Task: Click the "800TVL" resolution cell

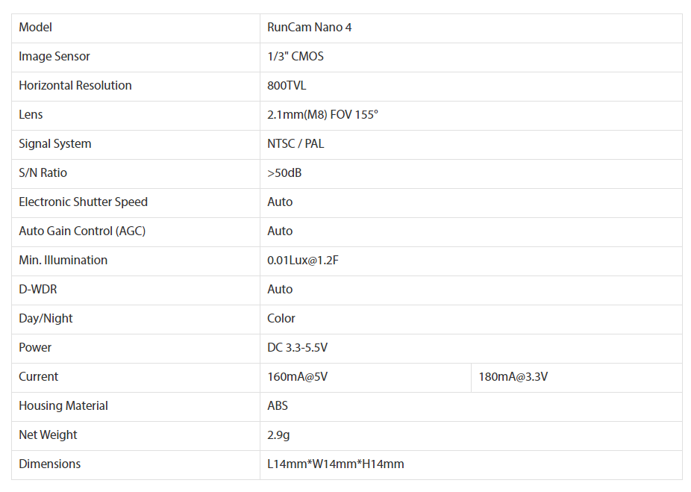Action: tap(287, 86)
